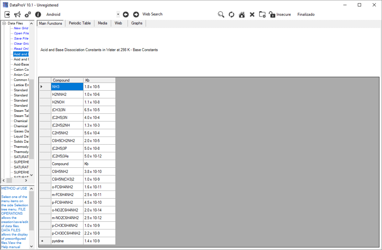
Task: Click the X stop icon in toolbar
Action: pyautogui.click(x=252, y=14)
